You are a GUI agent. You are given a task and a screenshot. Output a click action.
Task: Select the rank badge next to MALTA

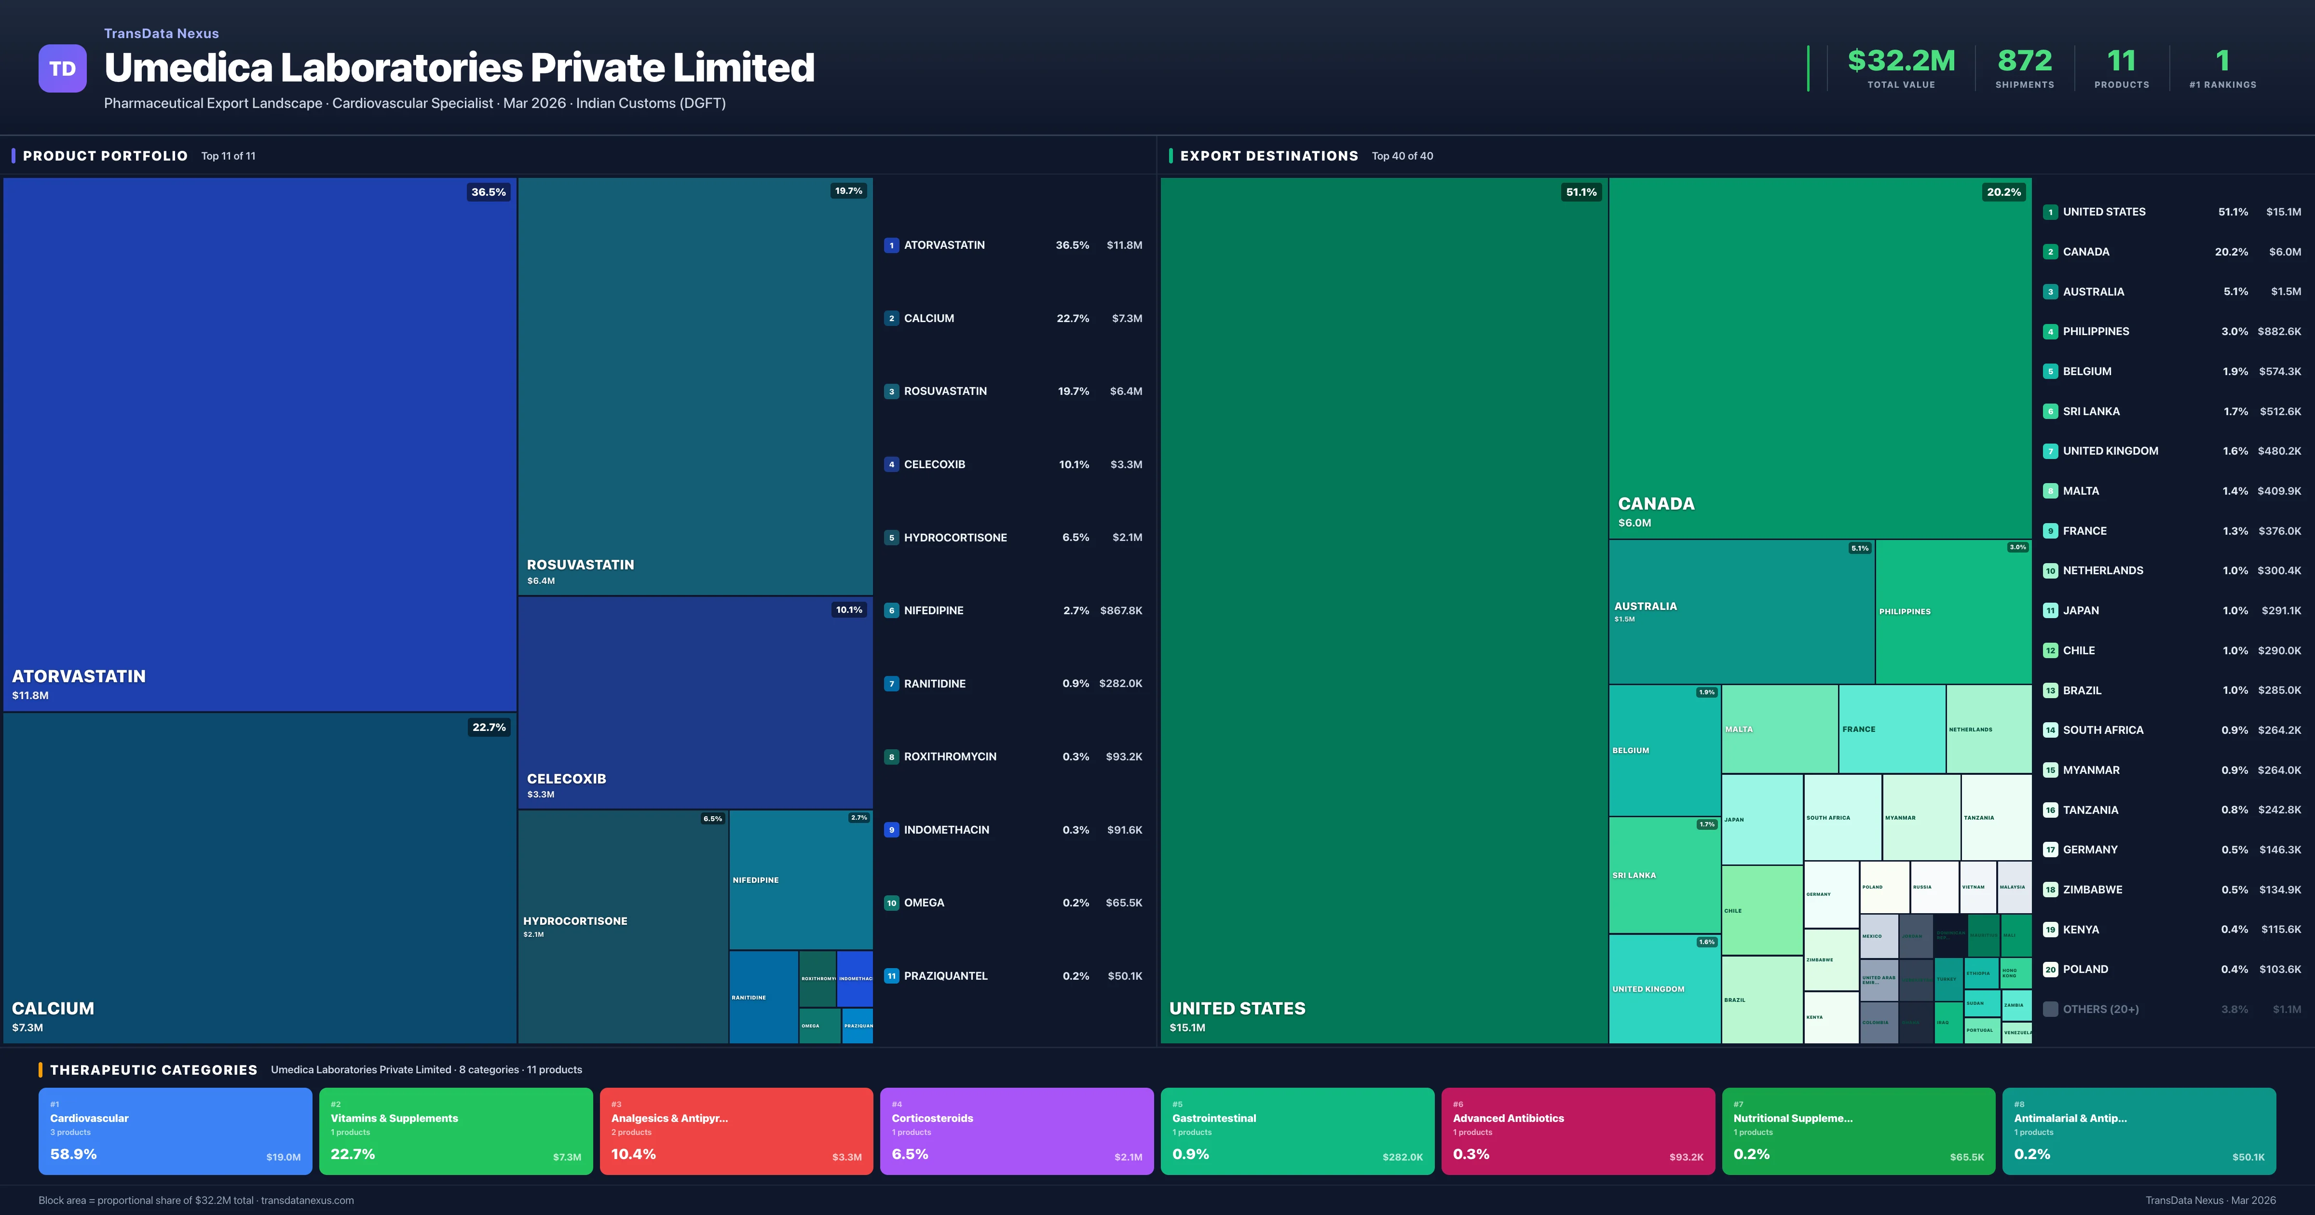pyautogui.click(x=2052, y=491)
